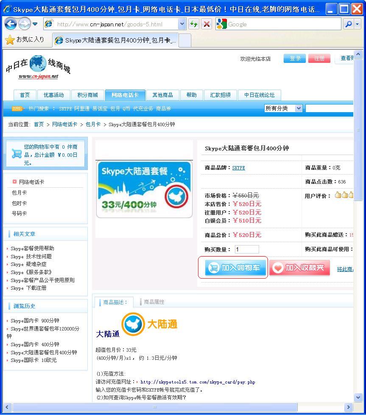The width and height of the screenshot is (366, 415).
Task: Click the 大陆通 China map logo
Action: pos(133,324)
